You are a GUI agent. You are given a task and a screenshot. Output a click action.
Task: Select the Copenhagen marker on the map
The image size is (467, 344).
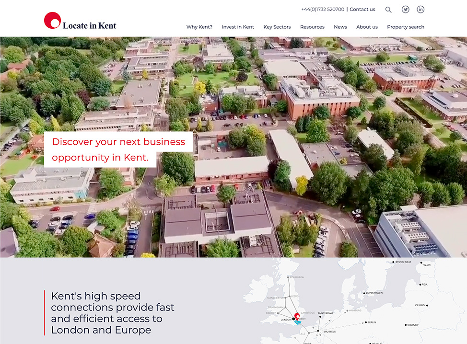tap(364, 293)
